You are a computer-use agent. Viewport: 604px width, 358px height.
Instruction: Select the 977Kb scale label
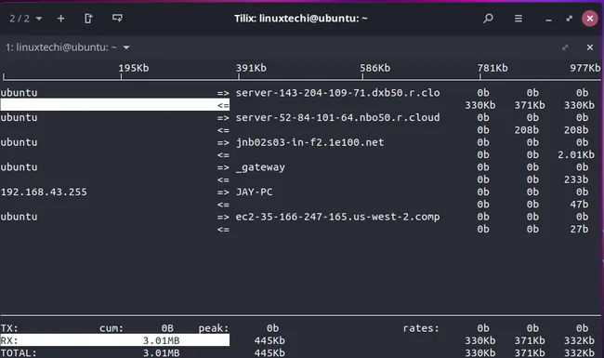585,68
